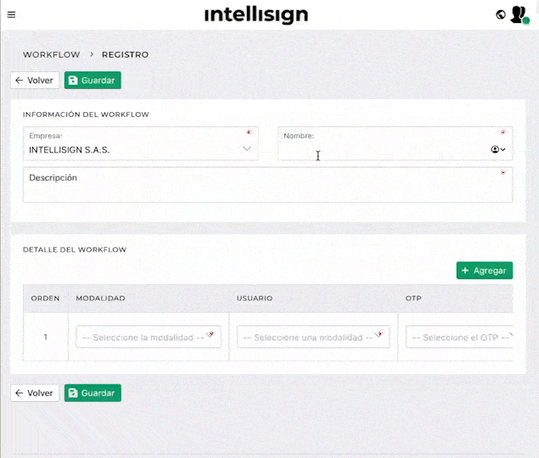Click the top Guardar button
Image resolution: width=539 pixels, height=458 pixels.
[93, 80]
